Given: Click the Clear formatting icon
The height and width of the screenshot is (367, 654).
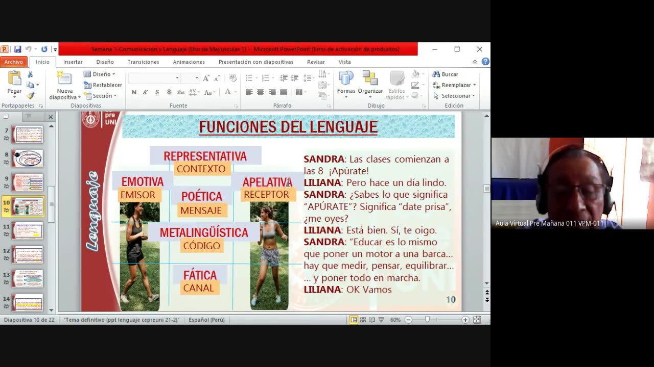Looking at the screenshot, I should click(x=232, y=78).
